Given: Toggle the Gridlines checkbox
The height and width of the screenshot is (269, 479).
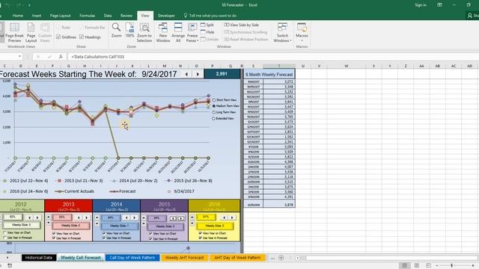Looking at the screenshot, I should click(x=58, y=37).
